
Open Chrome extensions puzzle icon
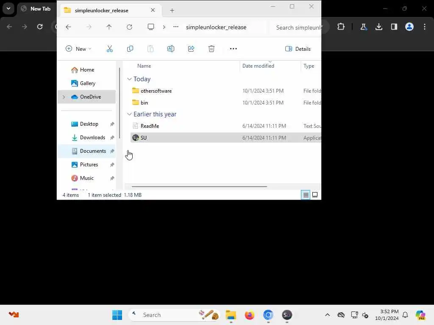click(x=341, y=27)
